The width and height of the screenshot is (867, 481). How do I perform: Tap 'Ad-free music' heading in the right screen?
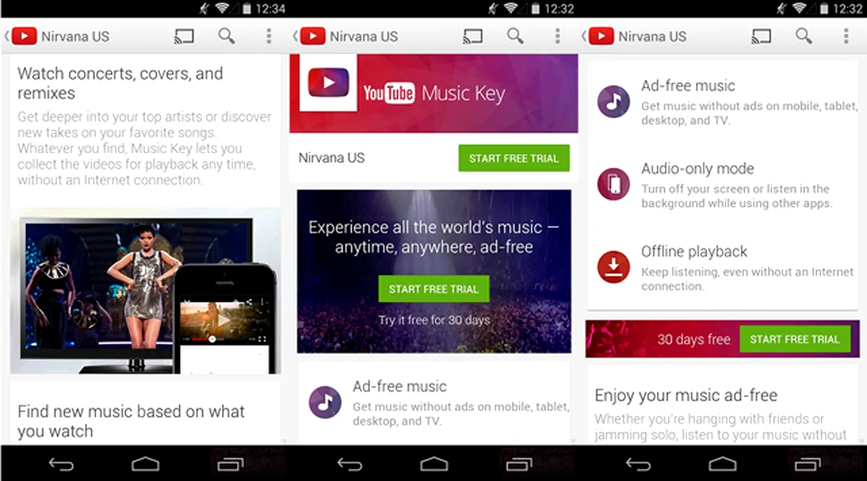[x=688, y=86]
